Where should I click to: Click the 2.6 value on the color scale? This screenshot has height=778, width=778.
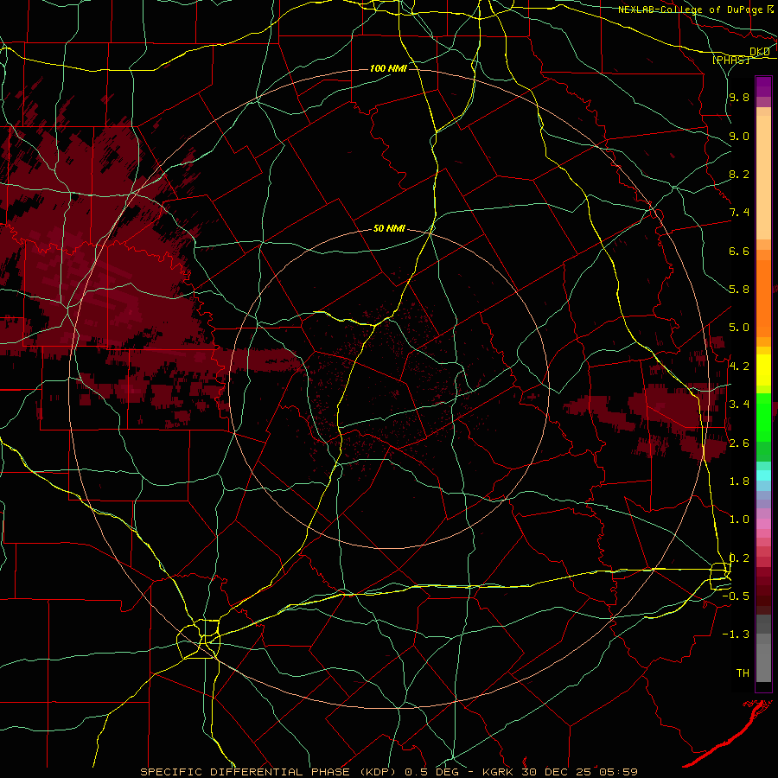click(739, 443)
